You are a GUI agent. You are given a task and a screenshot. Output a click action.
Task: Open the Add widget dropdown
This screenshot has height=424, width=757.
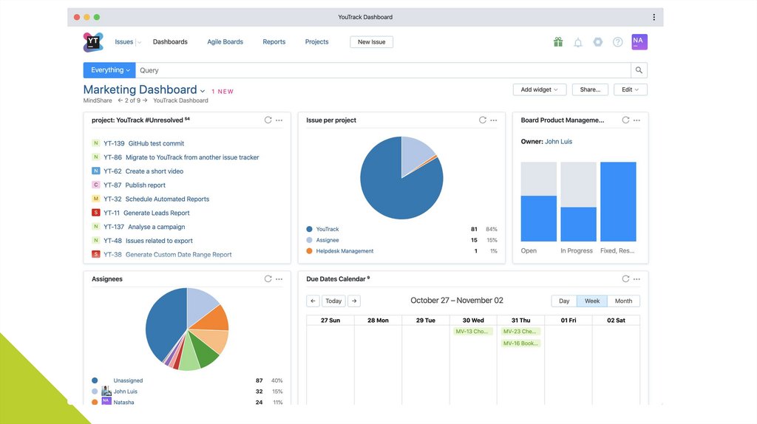click(x=540, y=89)
